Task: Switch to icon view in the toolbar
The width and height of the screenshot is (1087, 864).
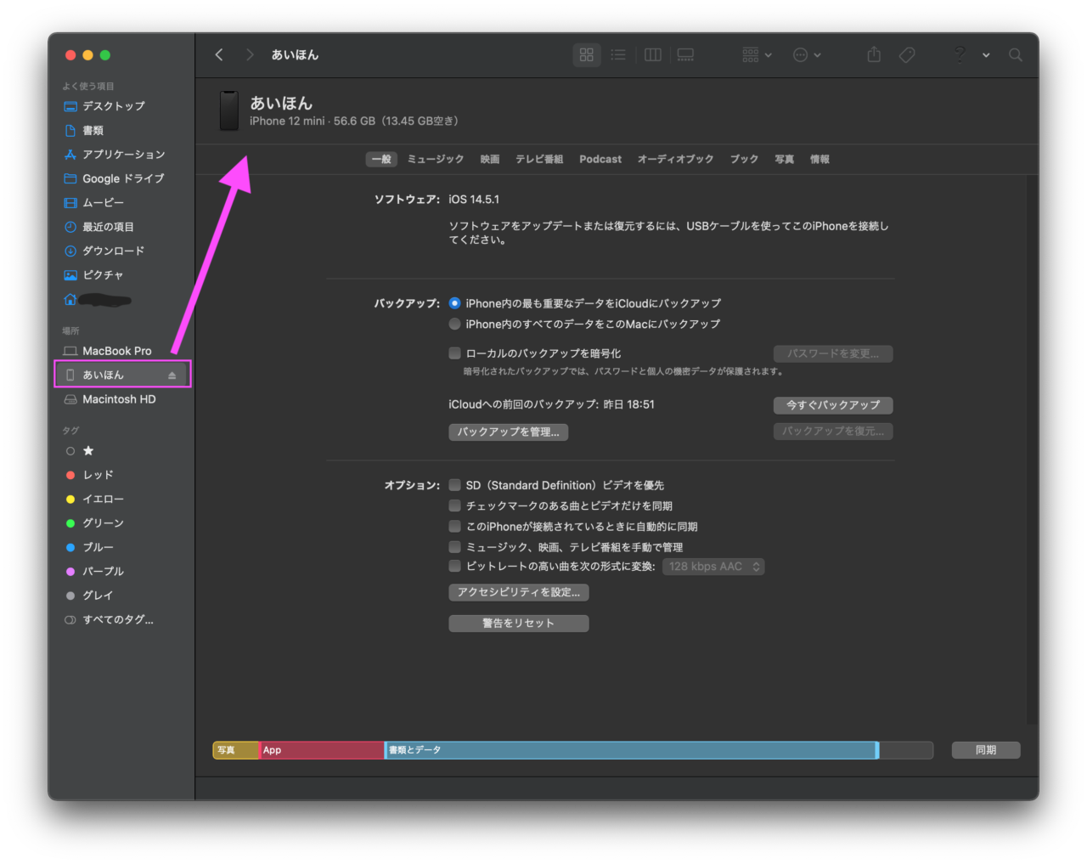Action: [x=586, y=54]
